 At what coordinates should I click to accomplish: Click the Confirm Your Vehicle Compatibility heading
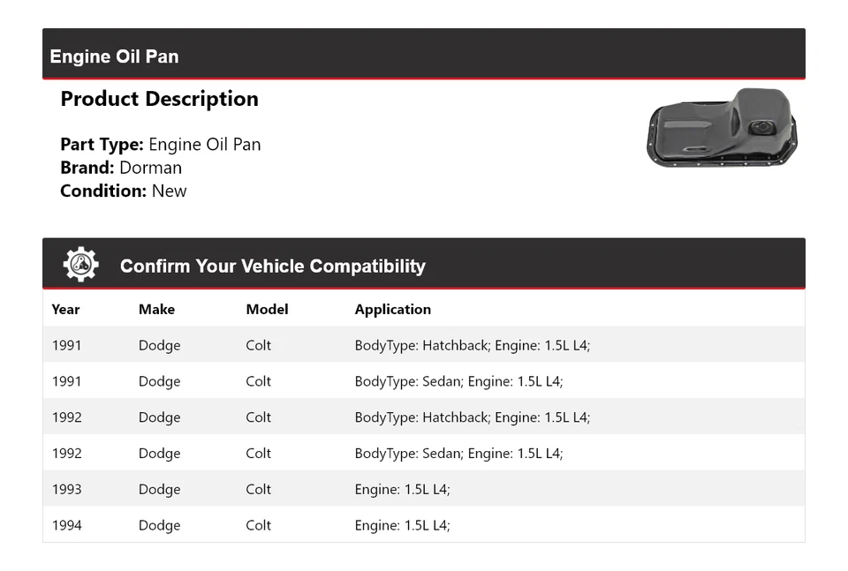click(272, 266)
